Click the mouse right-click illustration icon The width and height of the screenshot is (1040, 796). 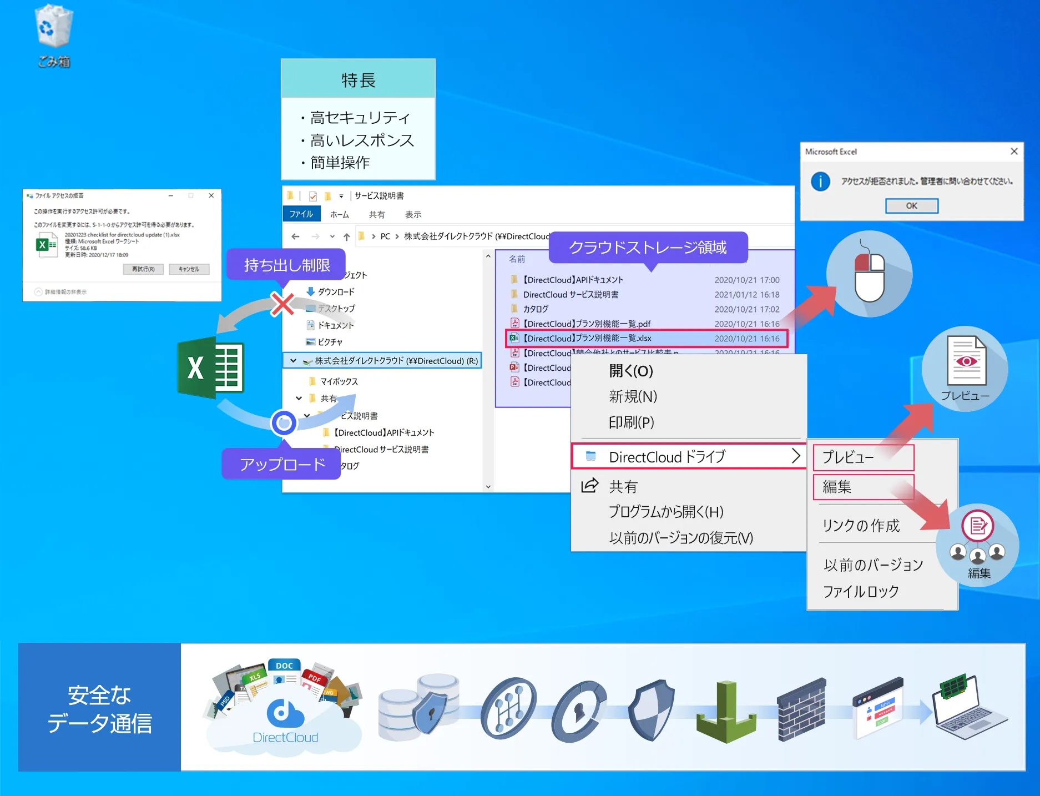869,274
